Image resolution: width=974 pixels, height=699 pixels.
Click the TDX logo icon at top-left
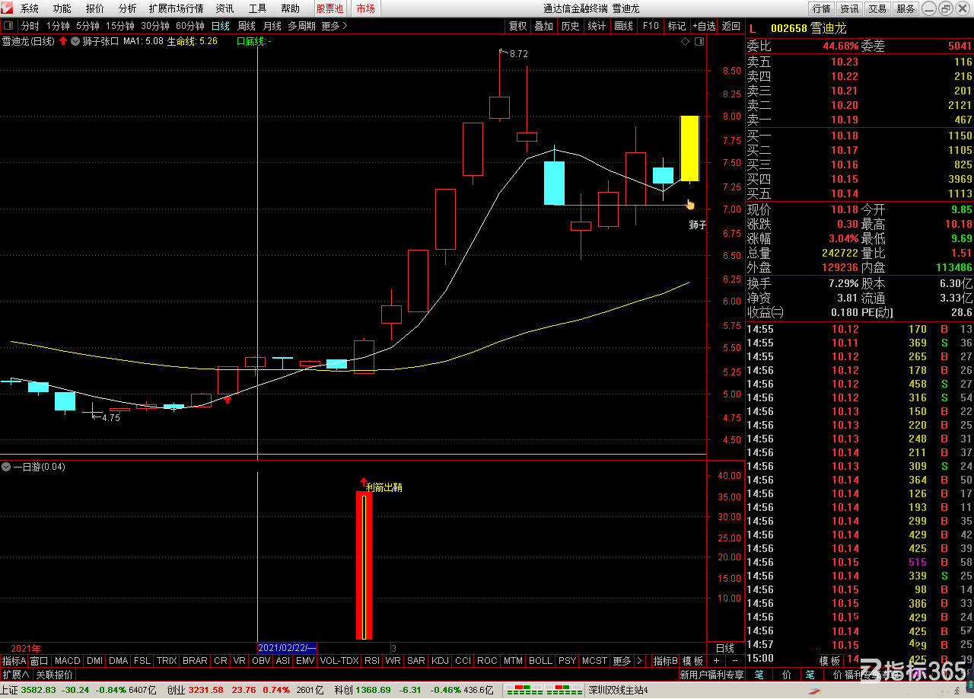coord(8,8)
